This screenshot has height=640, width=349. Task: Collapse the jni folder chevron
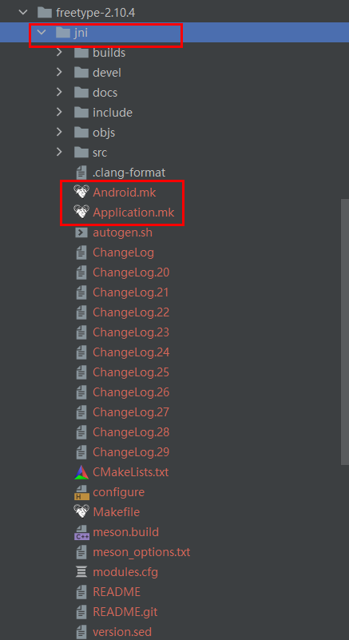[42, 33]
